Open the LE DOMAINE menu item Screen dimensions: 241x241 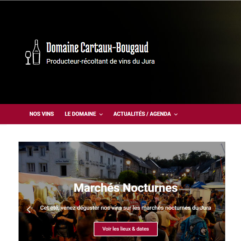[81, 114]
